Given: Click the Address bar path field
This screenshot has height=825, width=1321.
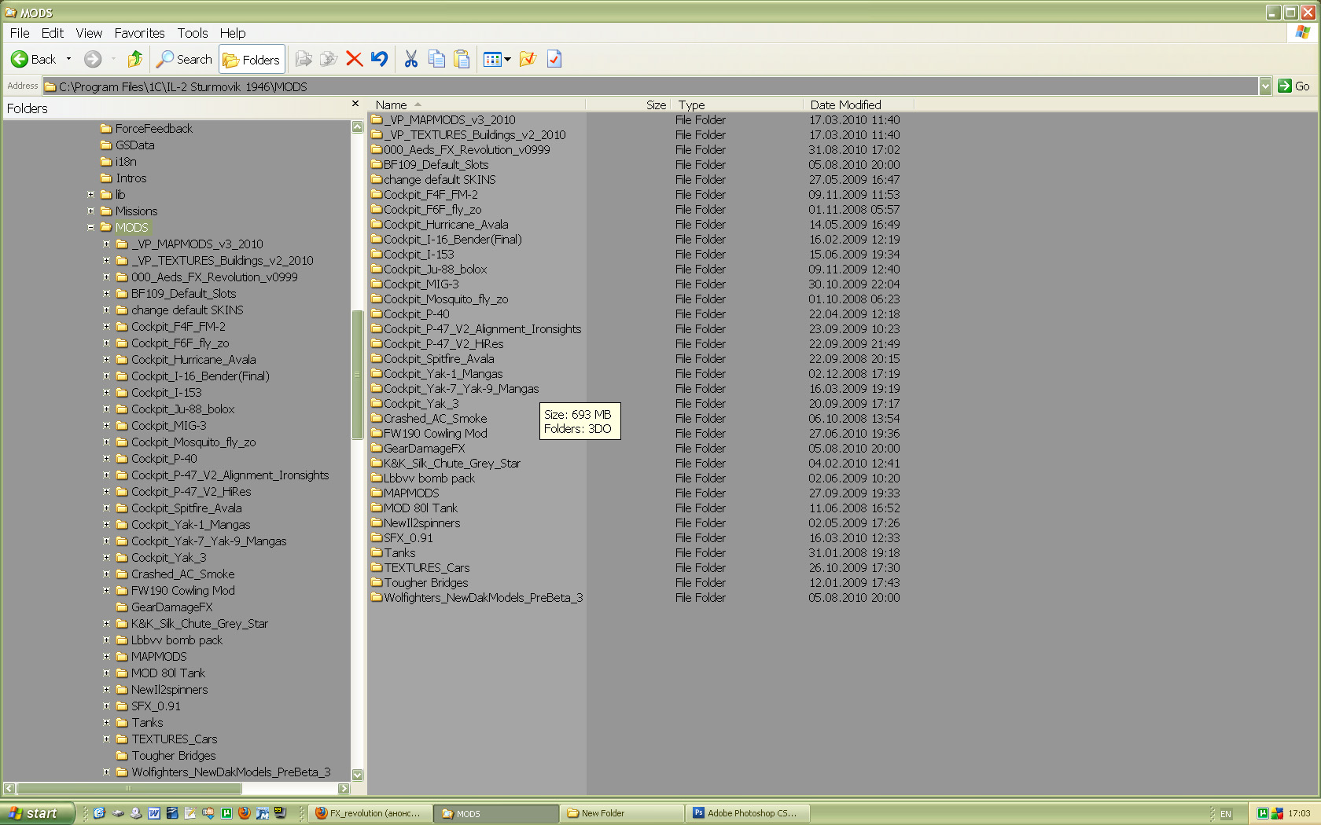Looking at the screenshot, I should [650, 86].
